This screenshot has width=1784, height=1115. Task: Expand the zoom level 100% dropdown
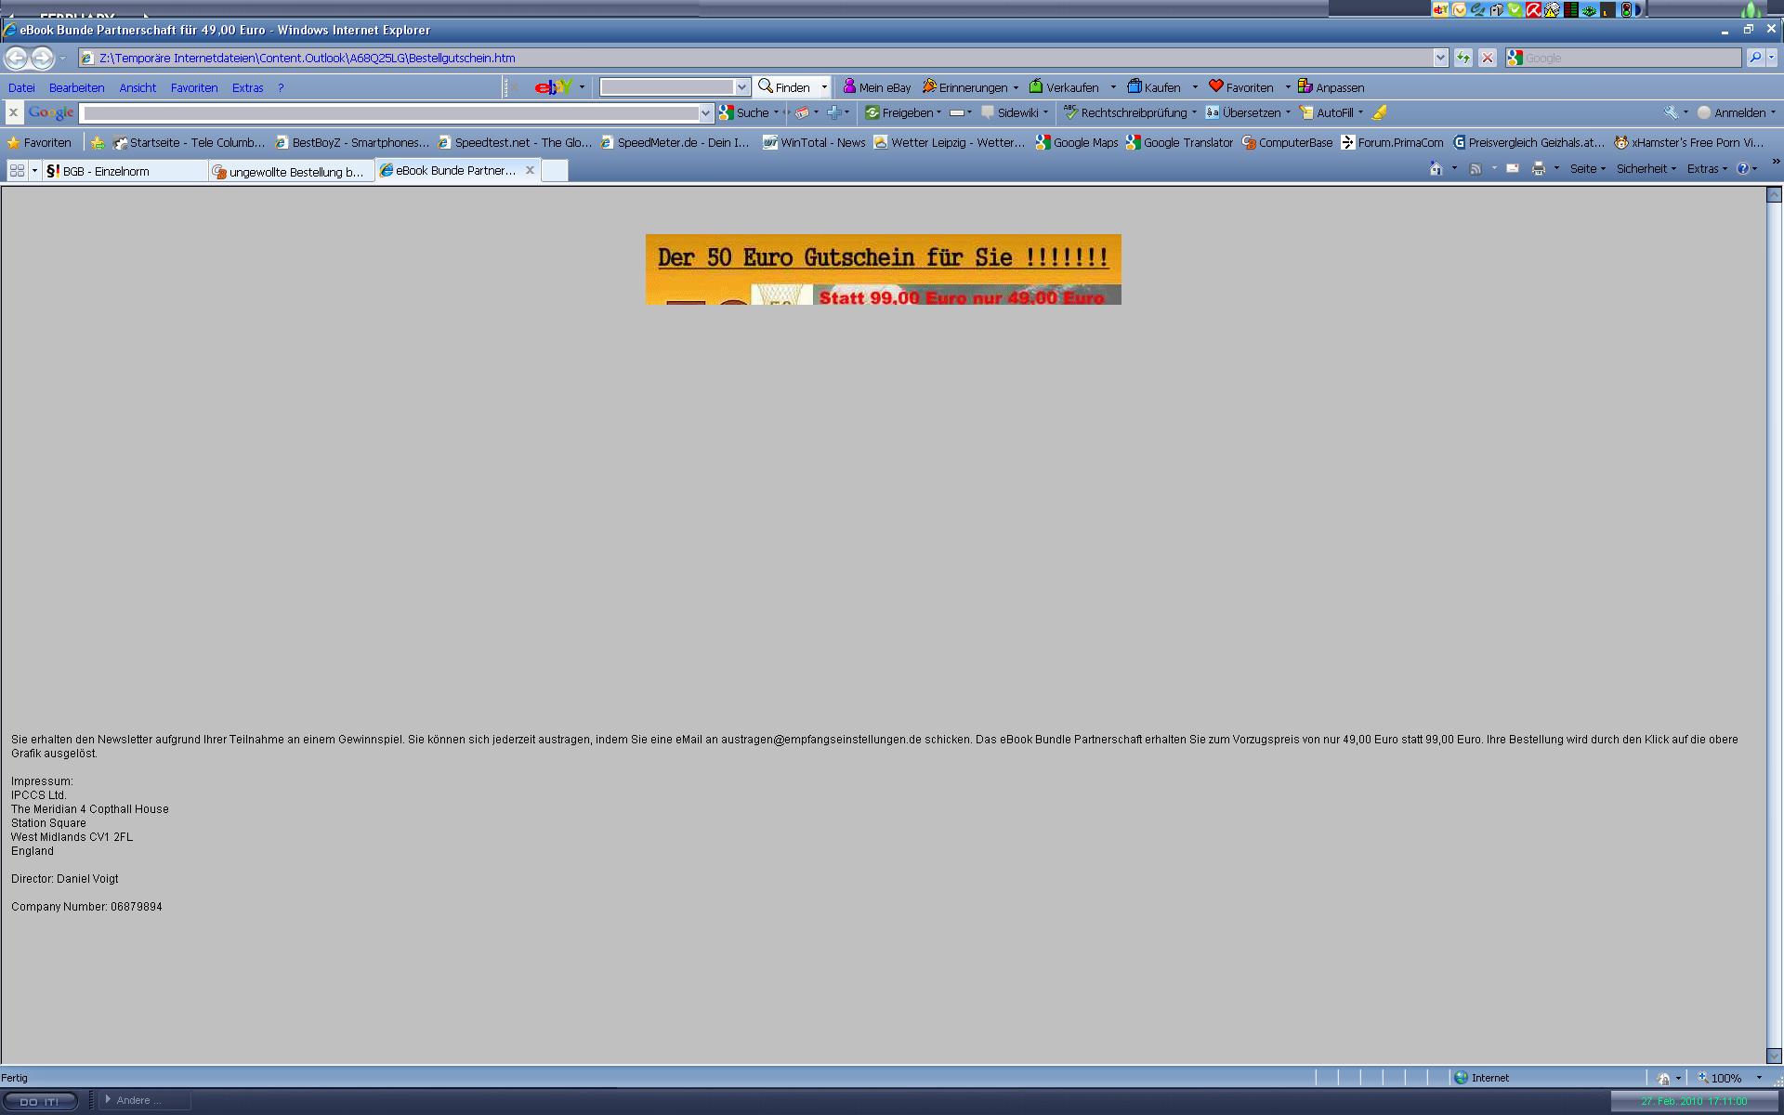pos(1759,1078)
